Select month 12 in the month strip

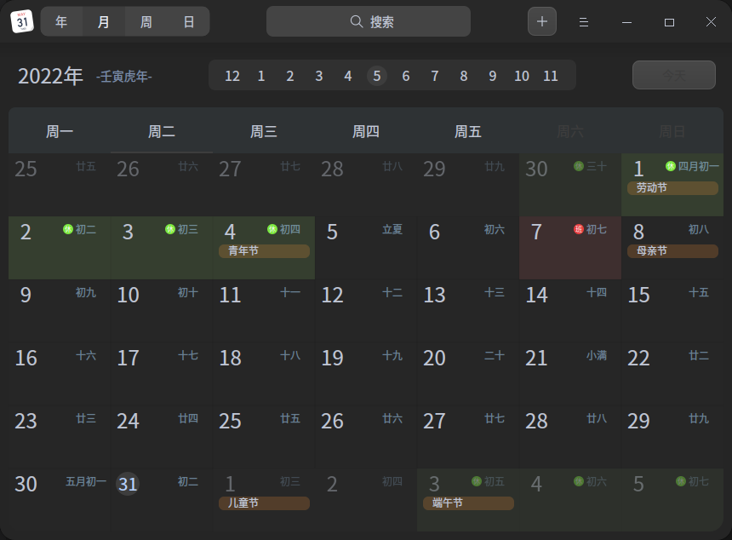pos(232,76)
